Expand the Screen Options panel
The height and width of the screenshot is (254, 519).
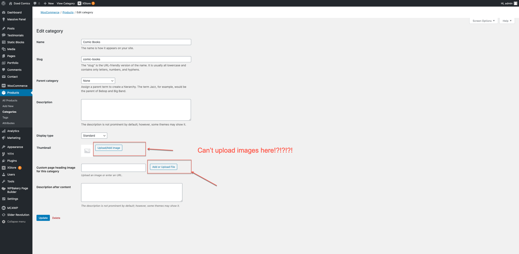[x=484, y=21]
